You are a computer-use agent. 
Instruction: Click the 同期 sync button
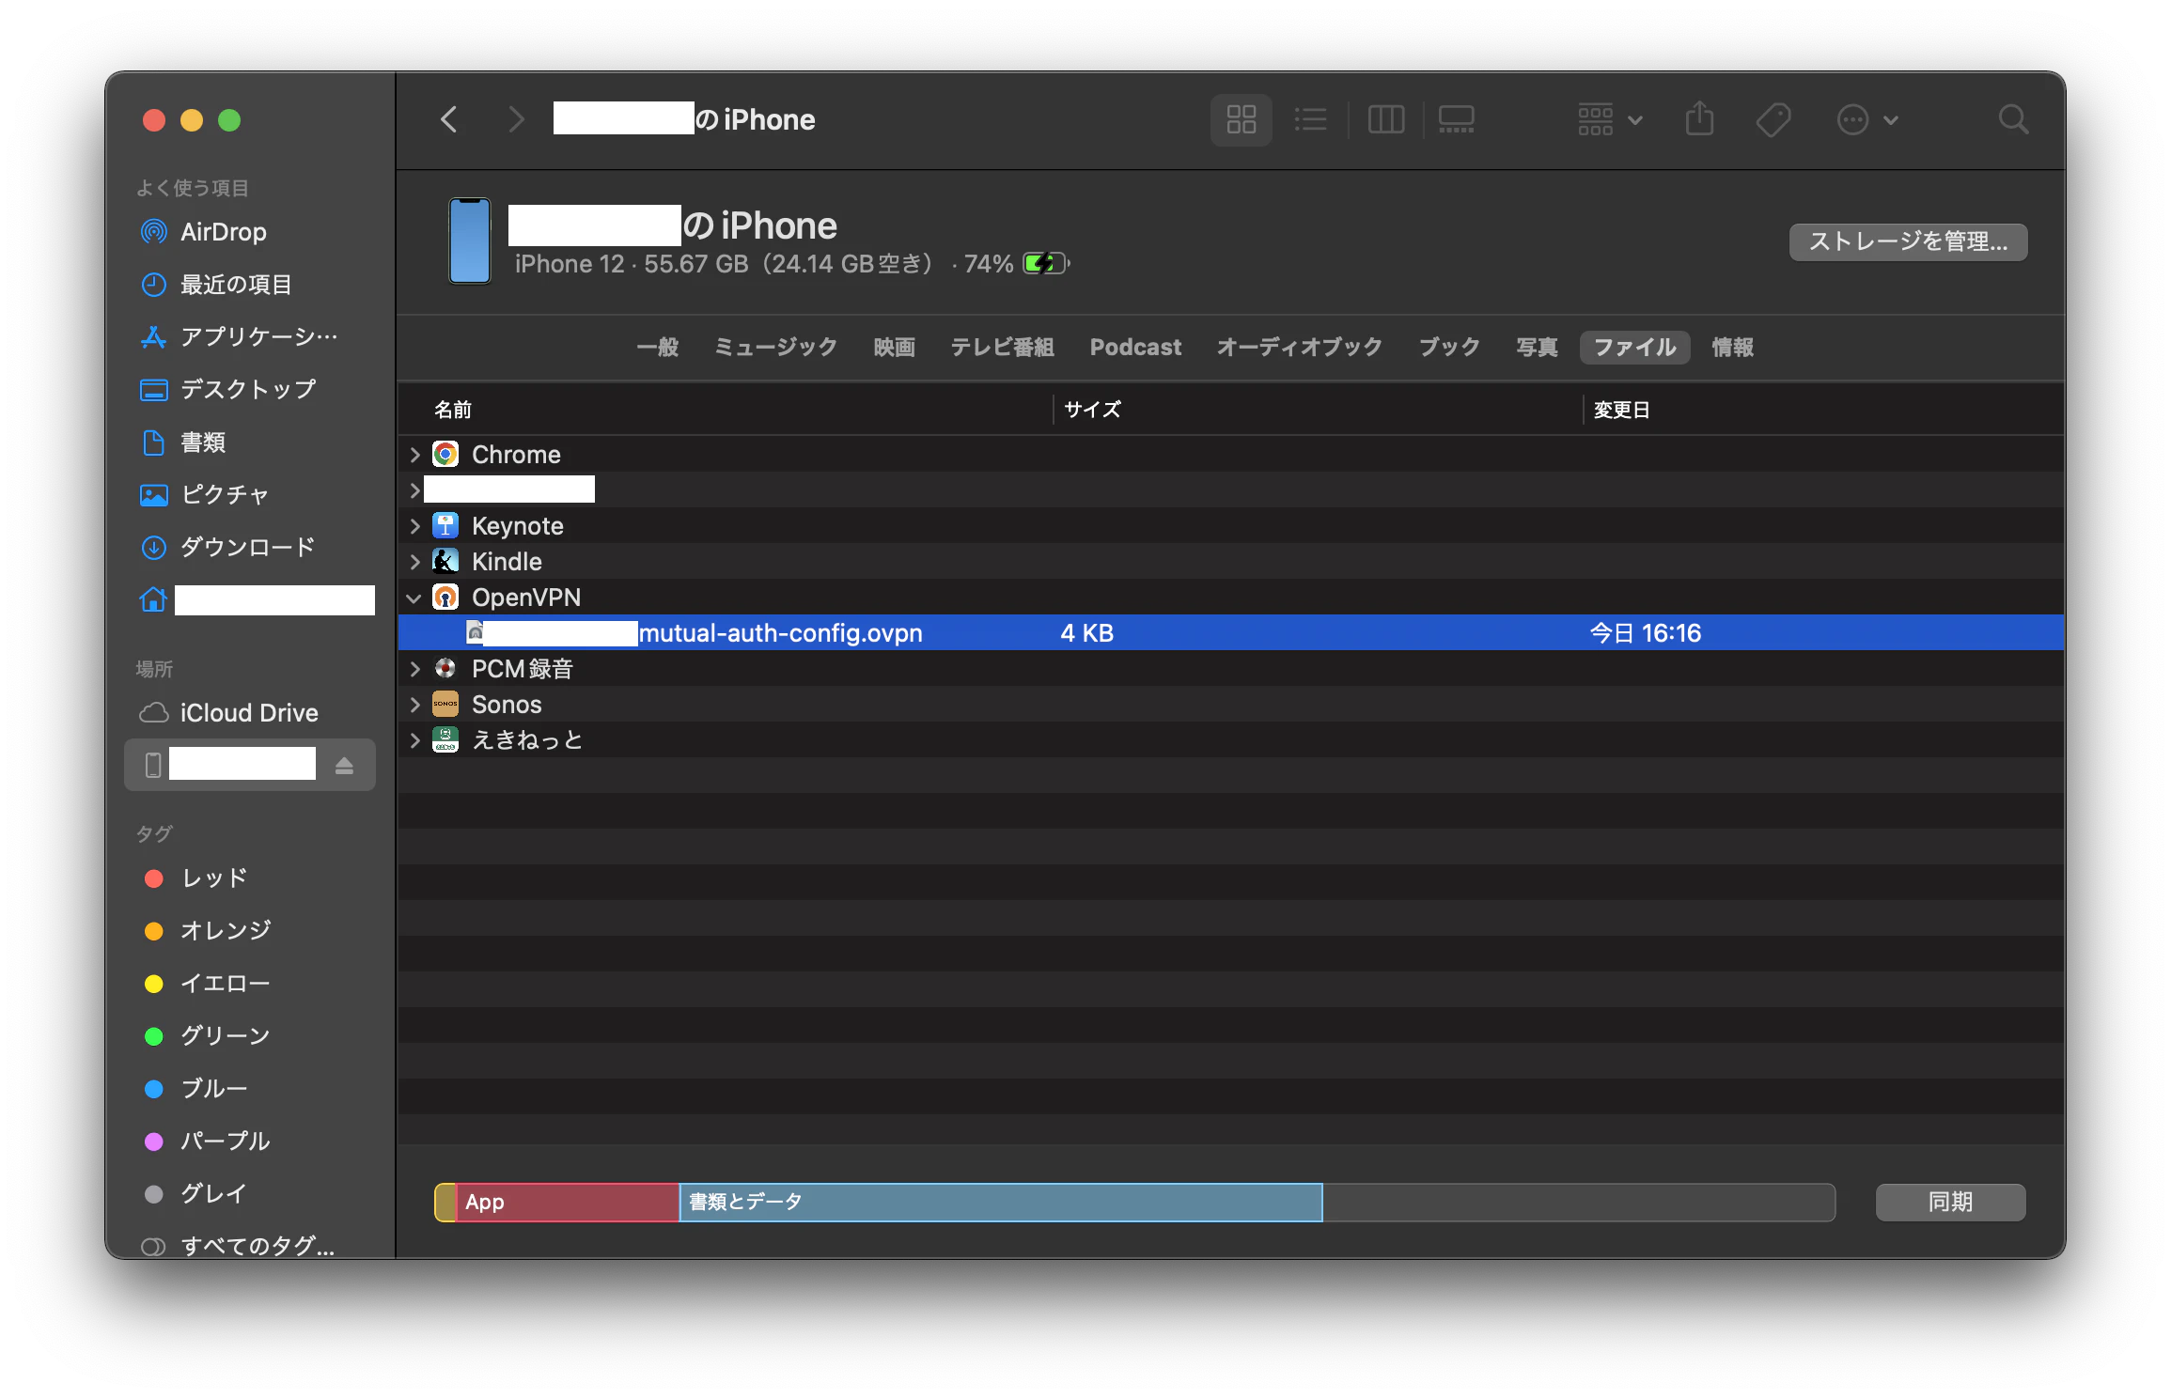point(1950,1203)
